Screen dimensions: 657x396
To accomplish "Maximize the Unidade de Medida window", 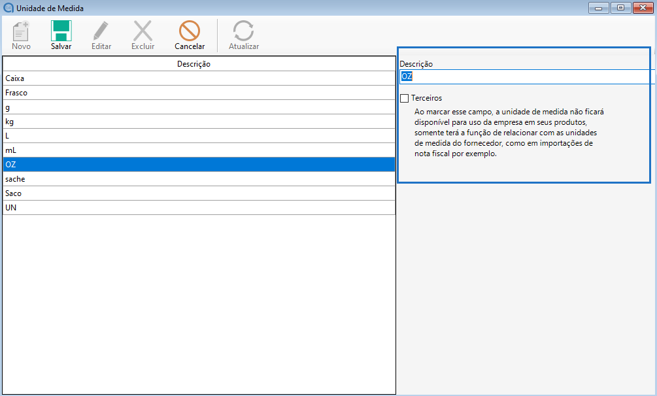I will 620,8.
